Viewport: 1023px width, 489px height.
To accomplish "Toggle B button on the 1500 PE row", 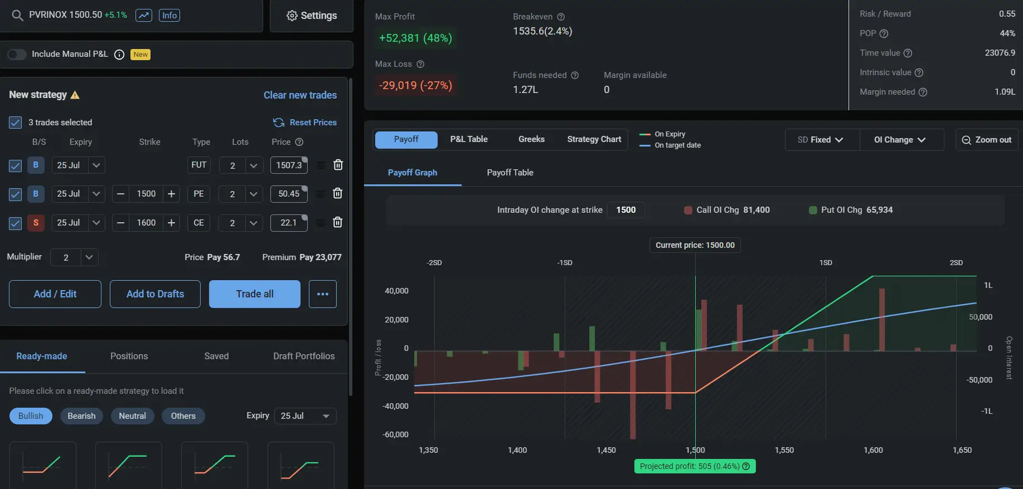I will click(x=36, y=193).
